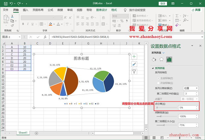Viewport: 205px width, 140px height.
Task: Toggle bold formatting
Action: coord(23,24)
